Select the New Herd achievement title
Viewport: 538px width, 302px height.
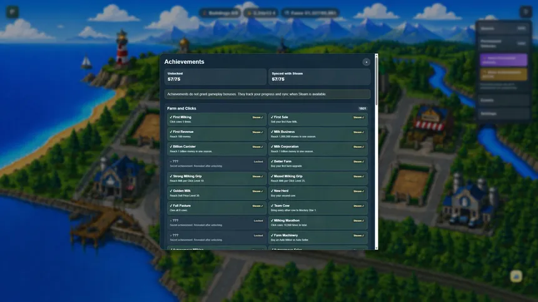point(281,191)
